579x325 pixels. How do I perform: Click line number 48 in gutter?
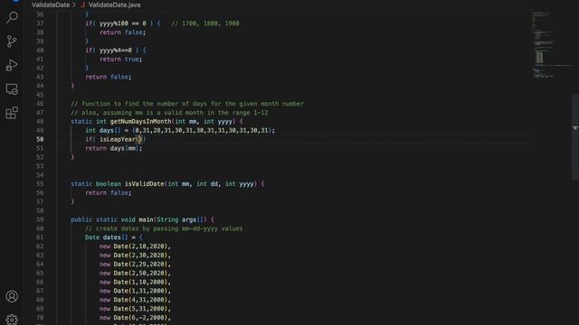pos(40,122)
